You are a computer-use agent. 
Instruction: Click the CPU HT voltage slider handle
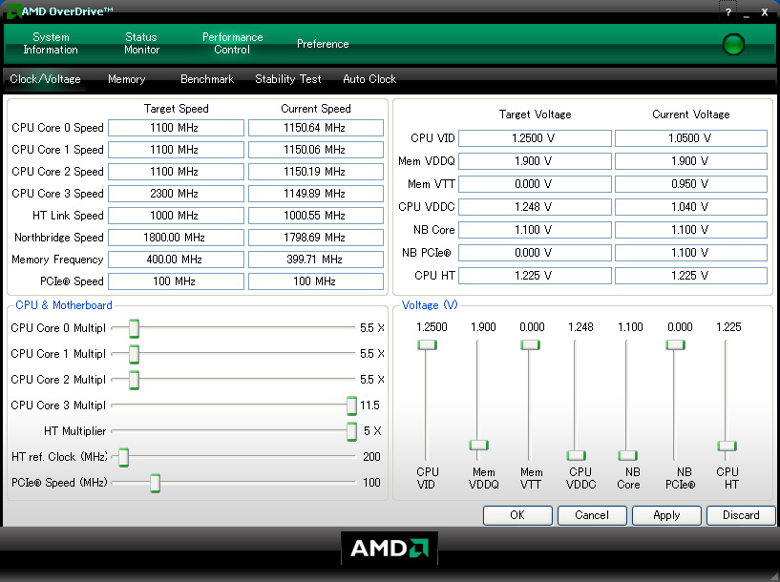click(x=727, y=446)
